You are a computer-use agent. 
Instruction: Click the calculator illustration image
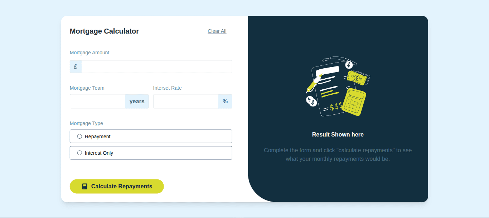pos(338,86)
